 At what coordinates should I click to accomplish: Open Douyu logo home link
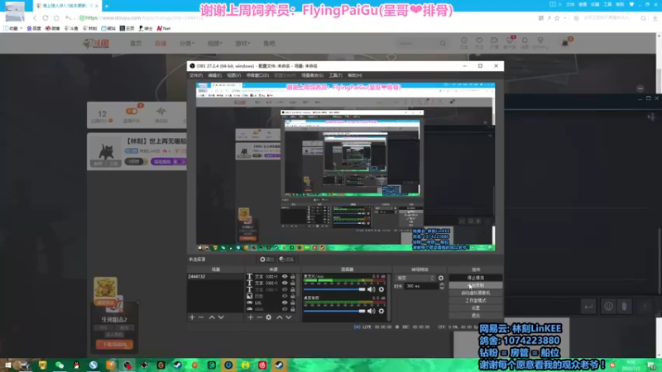coord(96,43)
